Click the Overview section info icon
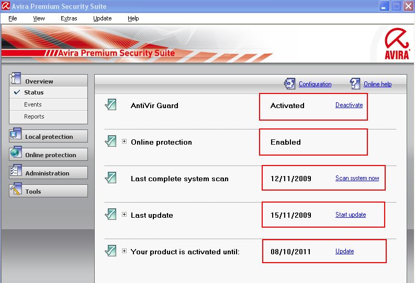415x283 pixels. [15, 78]
